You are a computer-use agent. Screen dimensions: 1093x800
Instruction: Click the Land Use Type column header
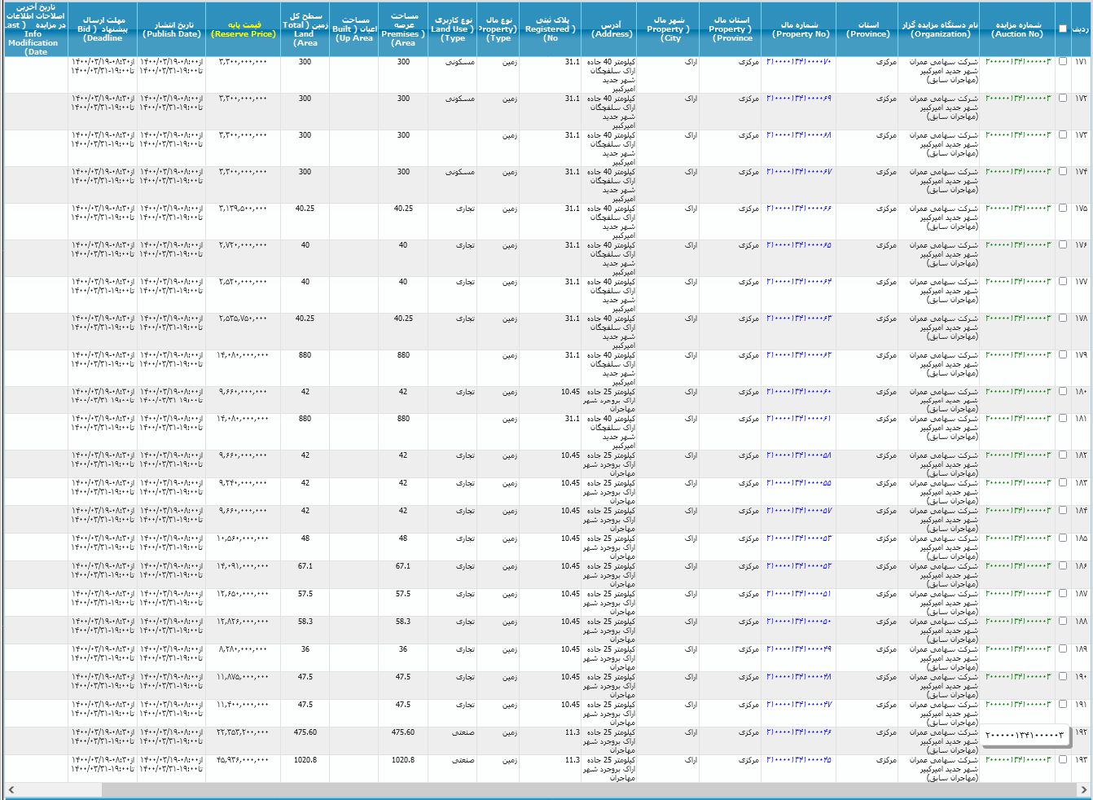click(x=453, y=29)
